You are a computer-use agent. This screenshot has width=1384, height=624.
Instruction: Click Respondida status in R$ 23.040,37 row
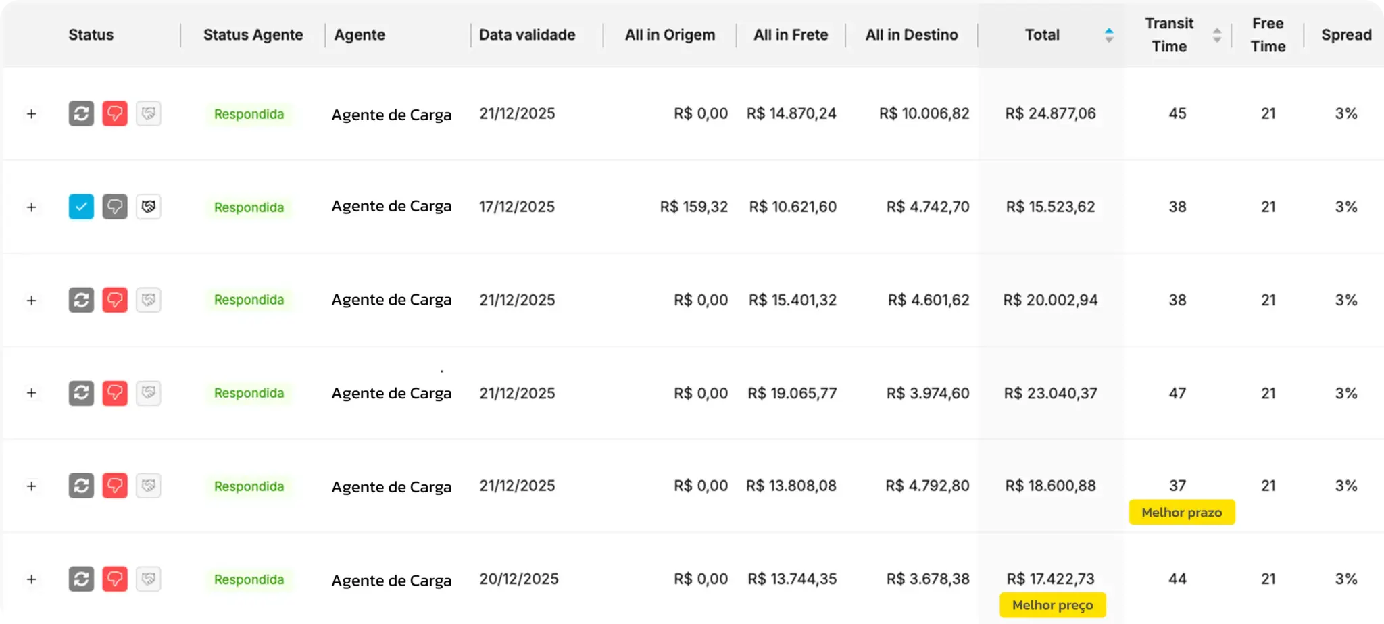tap(249, 393)
